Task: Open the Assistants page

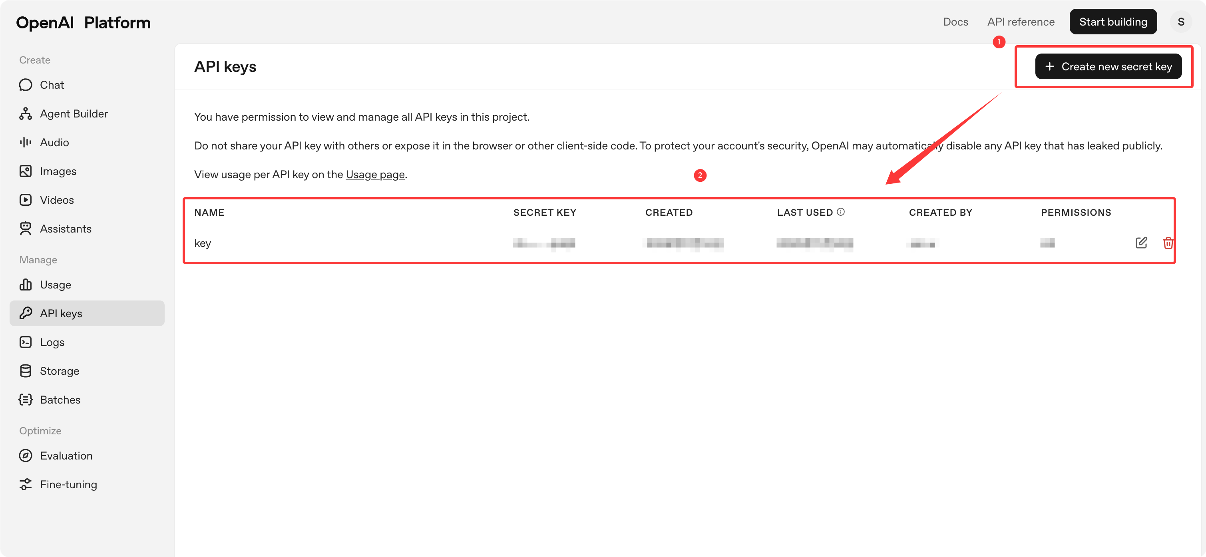Action: click(x=66, y=229)
